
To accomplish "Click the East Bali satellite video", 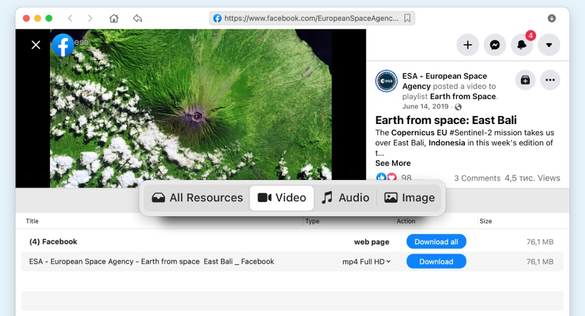I will (x=190, y=108).
